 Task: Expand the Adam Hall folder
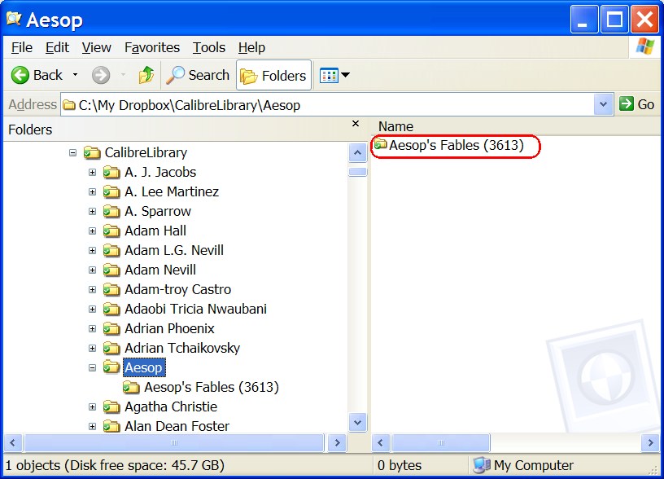point(92,231)
